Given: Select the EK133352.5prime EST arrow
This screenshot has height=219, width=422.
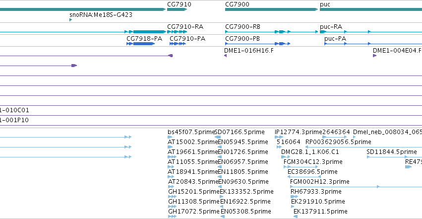Looking at the screenshot, I should (222, 197).
